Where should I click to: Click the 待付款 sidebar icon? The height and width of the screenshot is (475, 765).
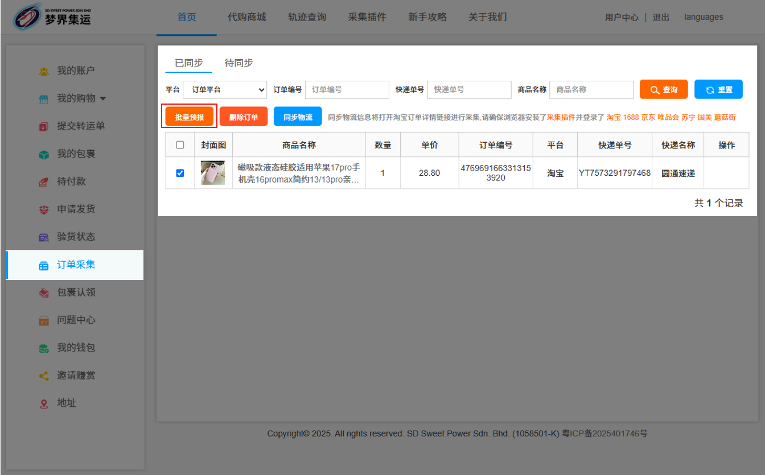click(x=44, y=181)
